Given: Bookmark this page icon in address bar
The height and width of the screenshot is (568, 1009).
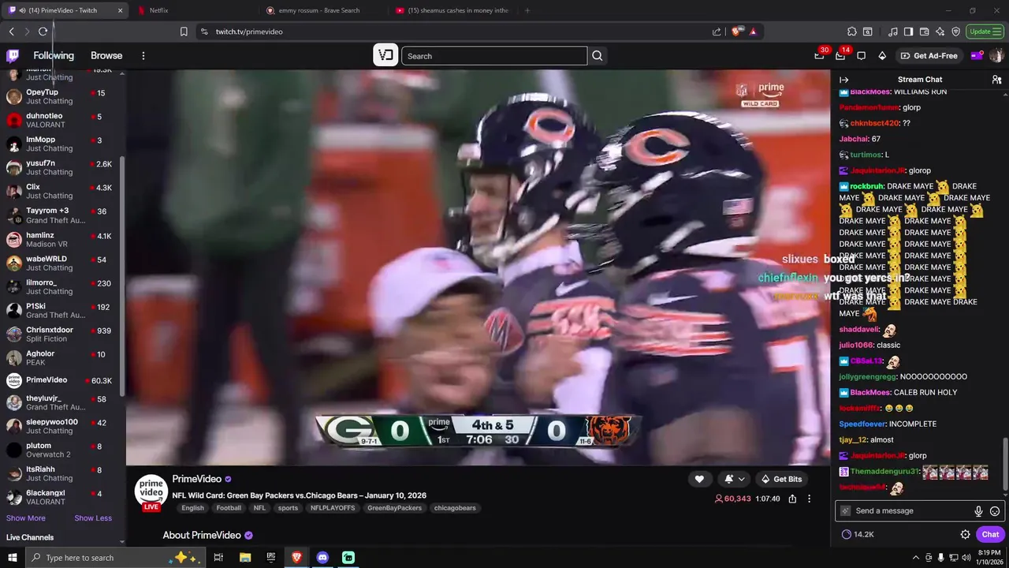Looking at the screenshot, I should tap(184, 32).
